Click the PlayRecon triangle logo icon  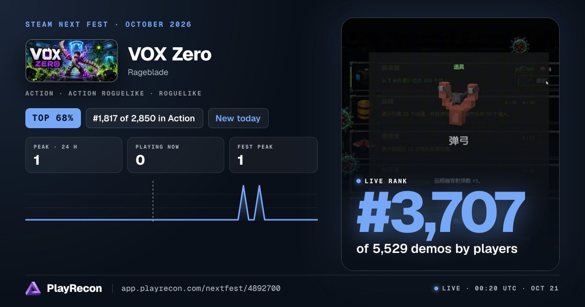33,288
